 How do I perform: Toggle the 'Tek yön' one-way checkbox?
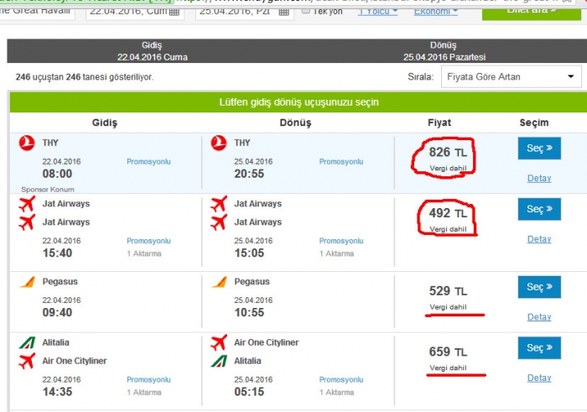[306, 11]
